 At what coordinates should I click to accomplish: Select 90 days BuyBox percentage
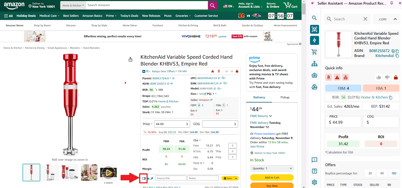pos(382,173)
